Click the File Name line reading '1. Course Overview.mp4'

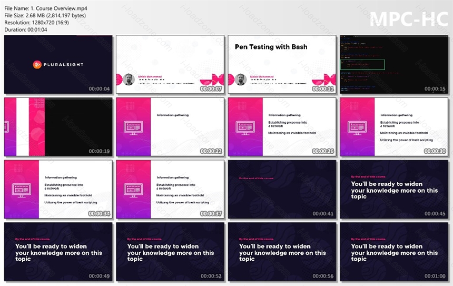pyautogui.click(x=46, y=8)
